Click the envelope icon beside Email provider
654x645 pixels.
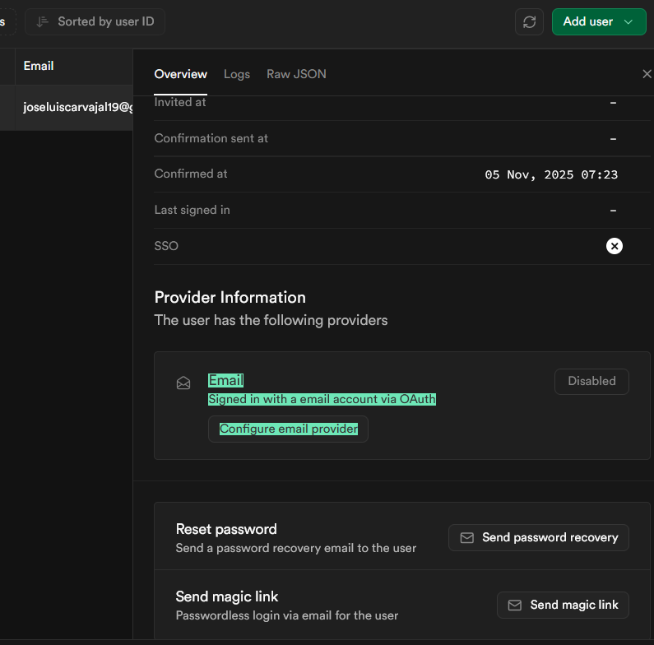(x=183, y=383)
